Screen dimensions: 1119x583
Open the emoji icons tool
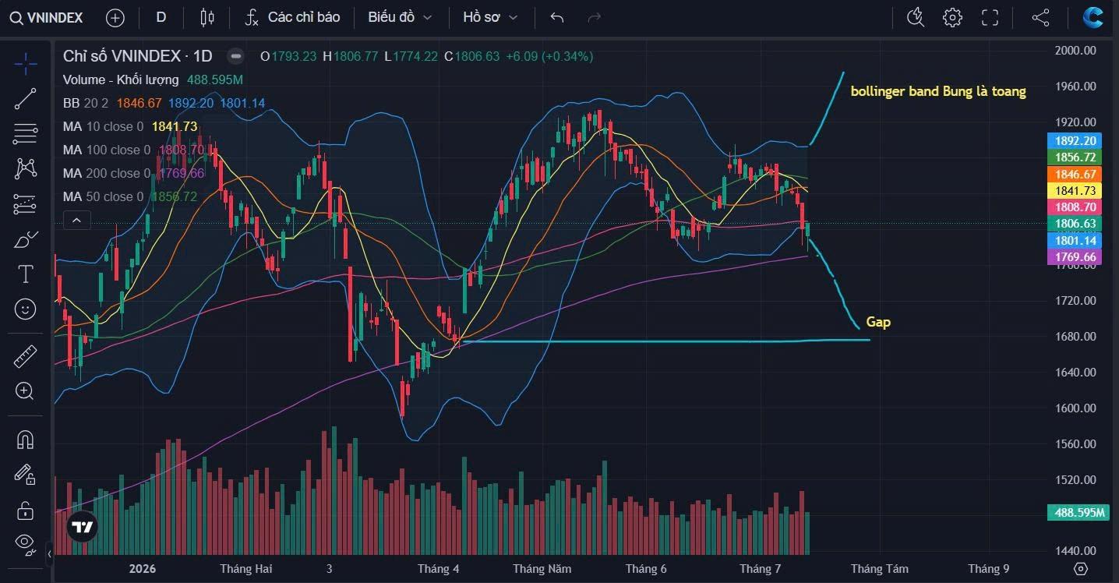[25, 309]
